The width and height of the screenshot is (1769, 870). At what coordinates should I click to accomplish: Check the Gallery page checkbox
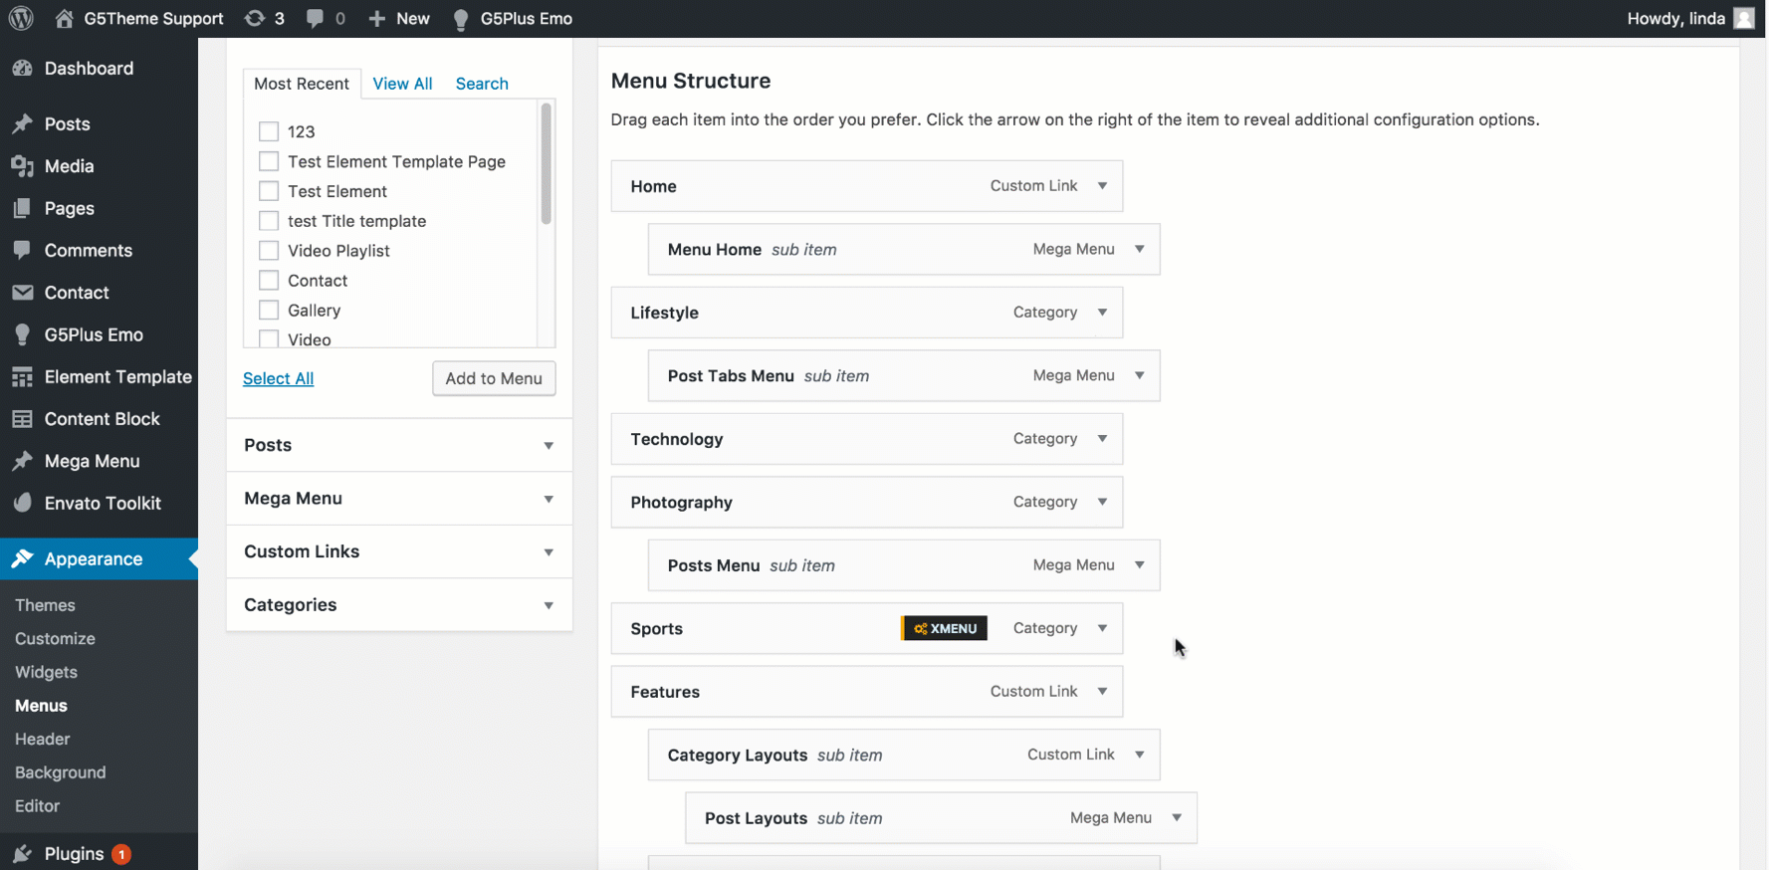pyautogui.click(x=269, y=310)
